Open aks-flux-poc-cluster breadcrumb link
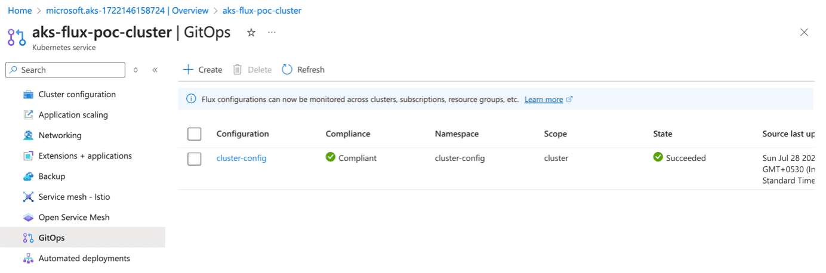 262,11
